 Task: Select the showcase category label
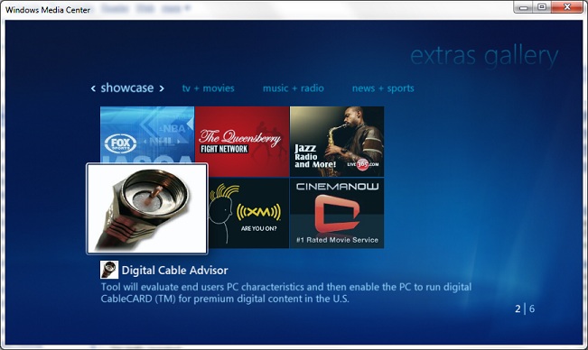point(127,88)
